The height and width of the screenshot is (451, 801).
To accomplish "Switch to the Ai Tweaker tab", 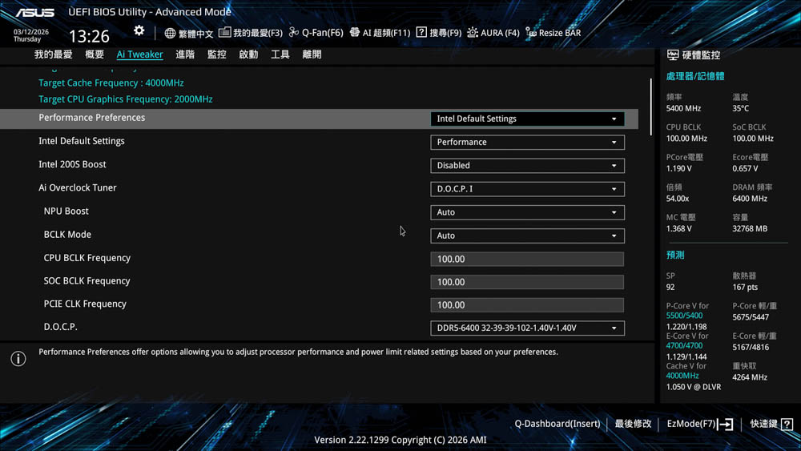I will [x=139, y=54].
